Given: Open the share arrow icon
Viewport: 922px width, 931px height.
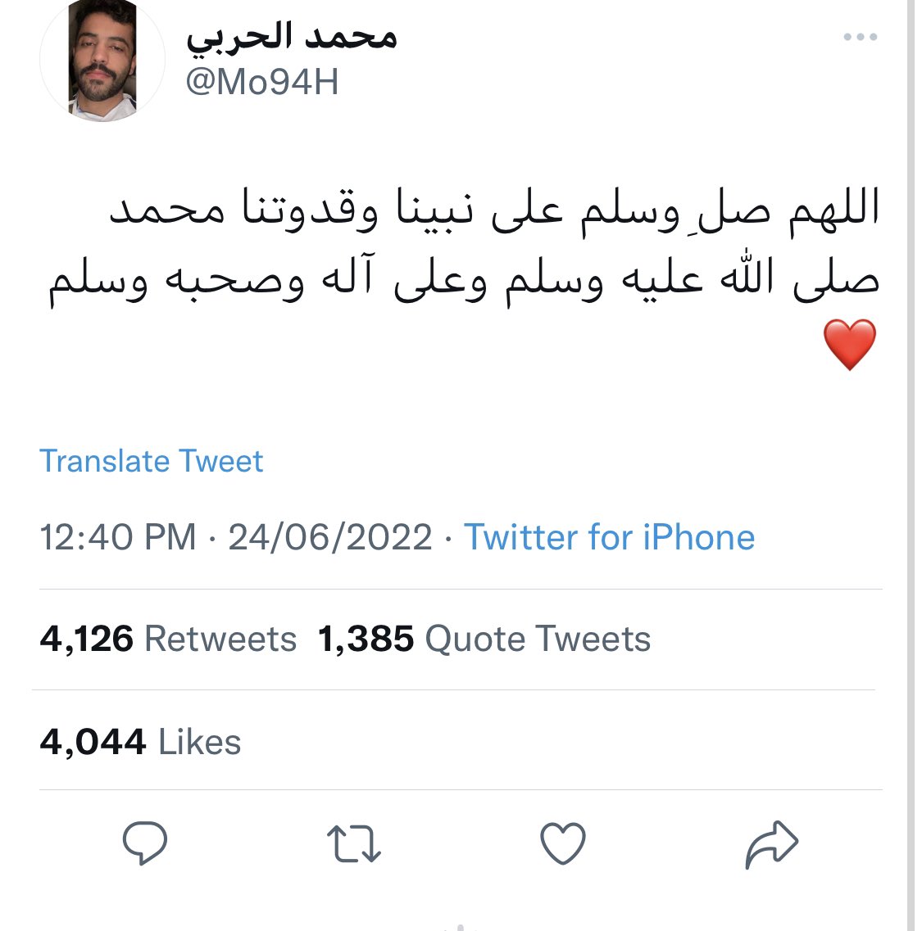Looking at the screenshot, I should [x=771, y=844].
